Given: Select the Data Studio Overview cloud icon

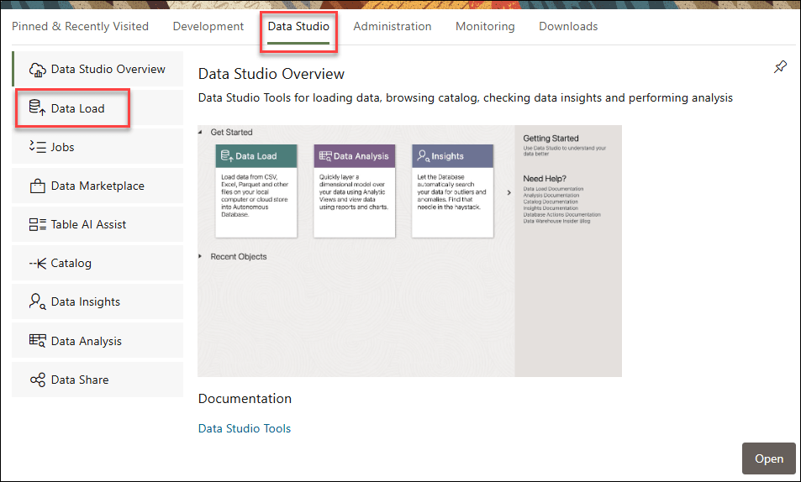Looking at the screenshot, I should pyautogui.click(x=37, y=70).
